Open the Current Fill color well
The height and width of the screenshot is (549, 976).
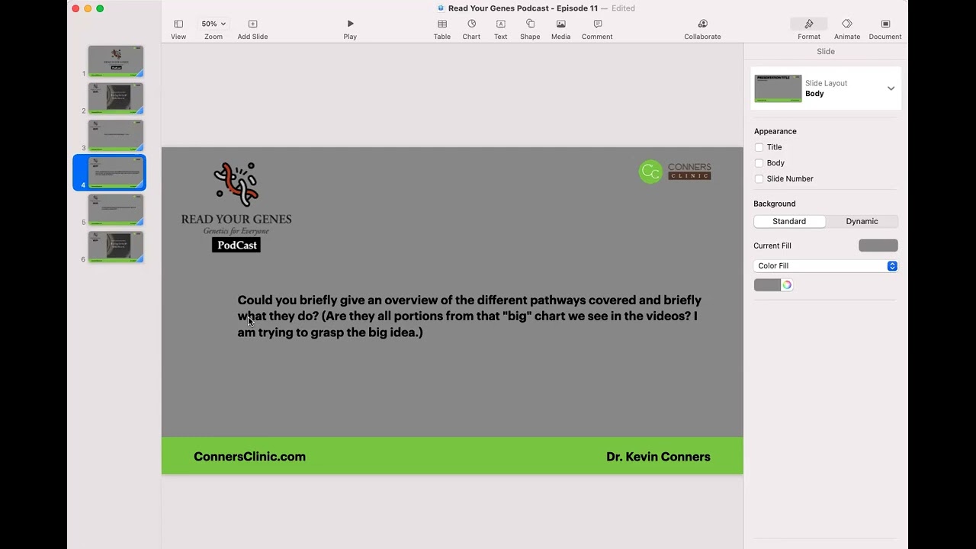point(878,246)
